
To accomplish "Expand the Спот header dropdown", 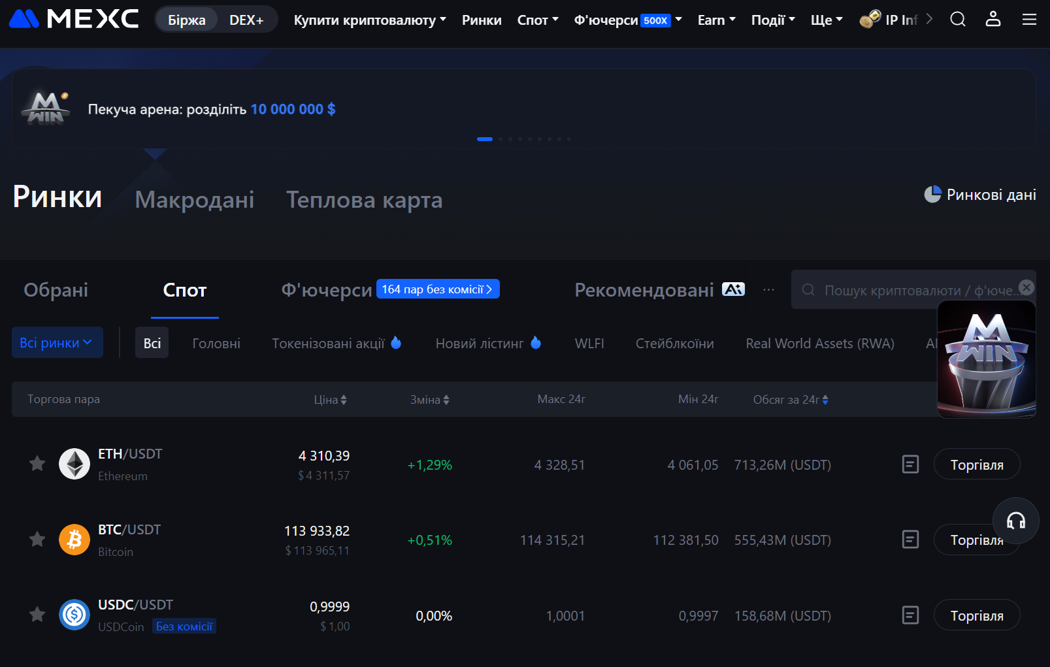I will 538,20.
